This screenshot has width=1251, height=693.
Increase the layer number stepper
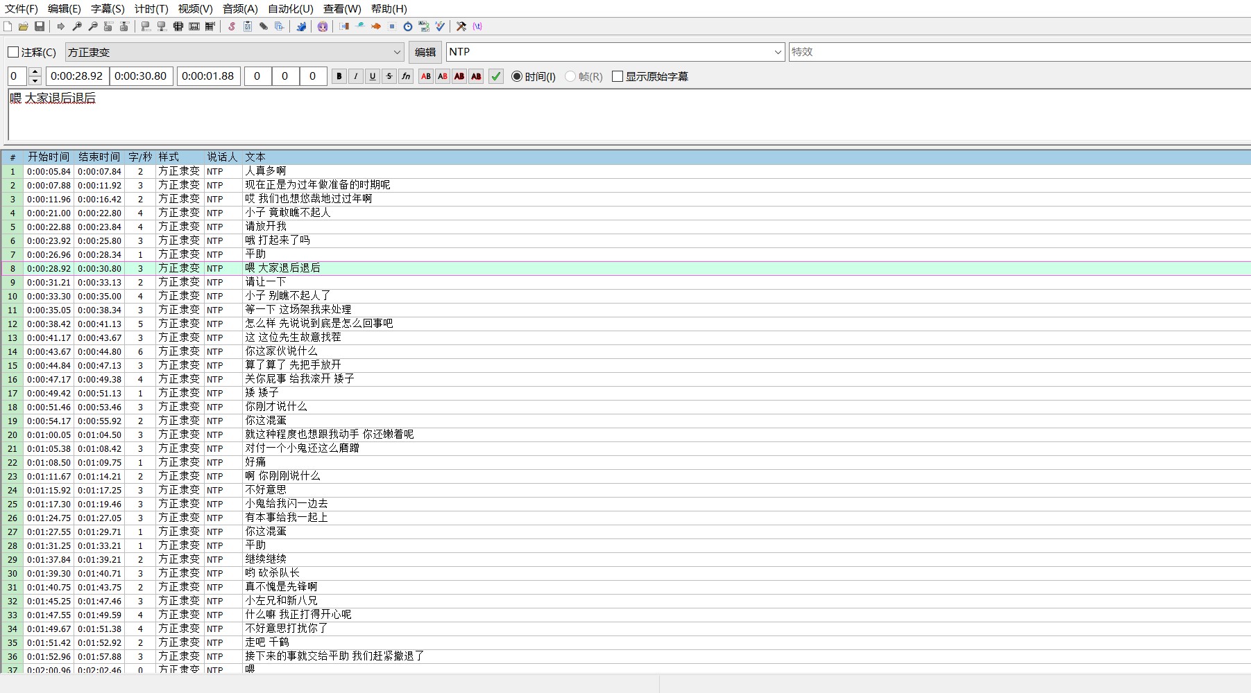(35, 72)
